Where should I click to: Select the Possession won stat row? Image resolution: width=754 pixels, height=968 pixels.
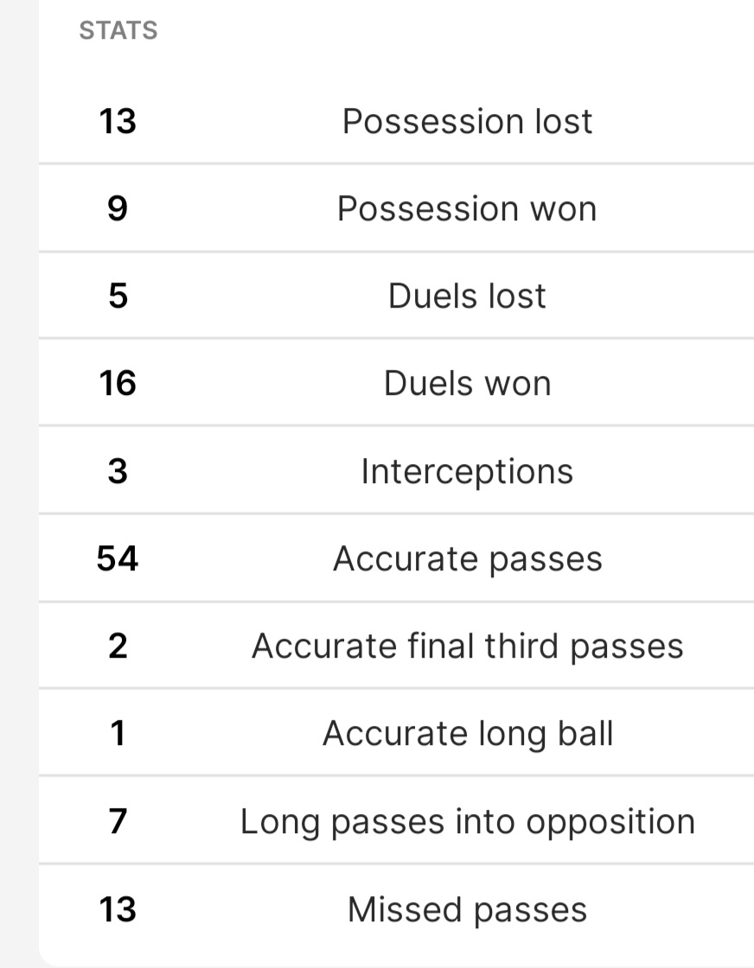tap(396, 208)
